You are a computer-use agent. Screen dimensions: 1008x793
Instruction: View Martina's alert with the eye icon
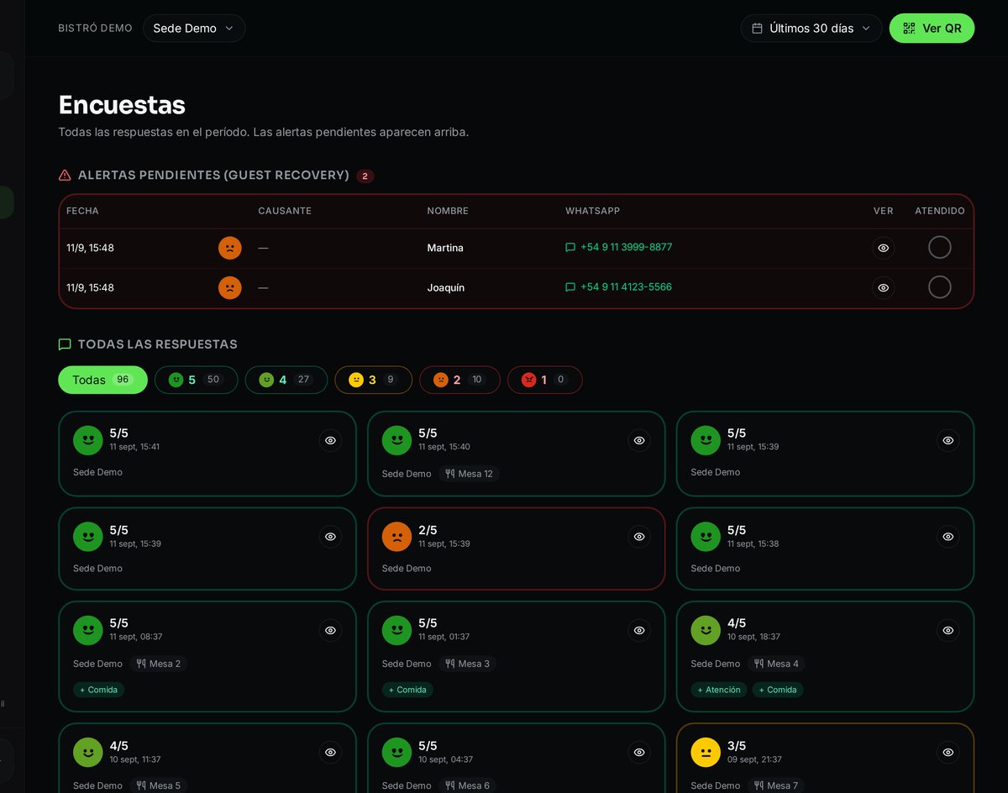[x=883, y=248]
